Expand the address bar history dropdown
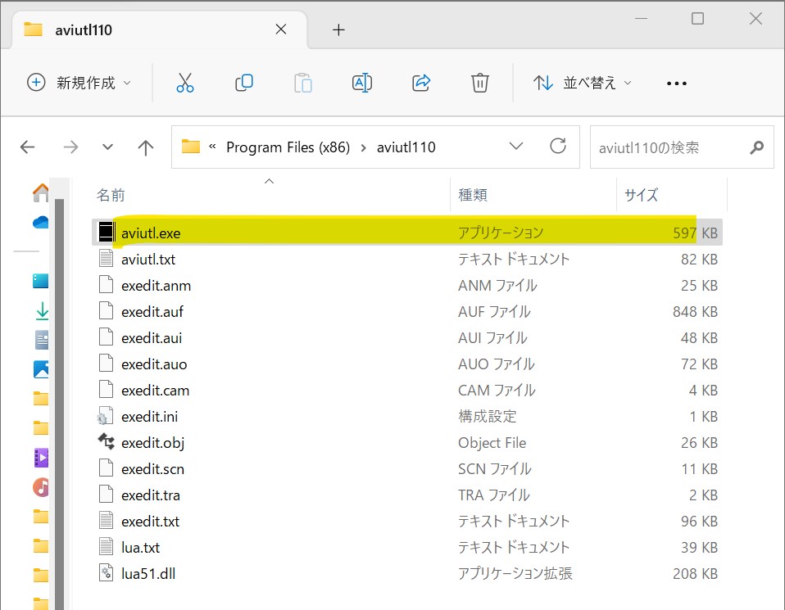Screen dimensions: 785x610 click(516, 147)
